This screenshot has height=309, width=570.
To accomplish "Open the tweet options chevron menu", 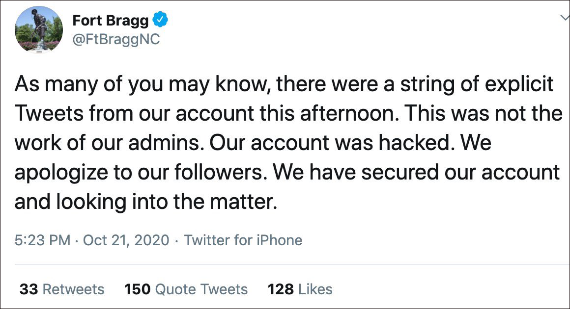I will tap(564, 18).
